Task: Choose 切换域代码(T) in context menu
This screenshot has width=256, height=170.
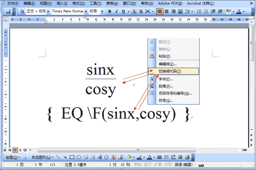Action: [x=174, y=71]
